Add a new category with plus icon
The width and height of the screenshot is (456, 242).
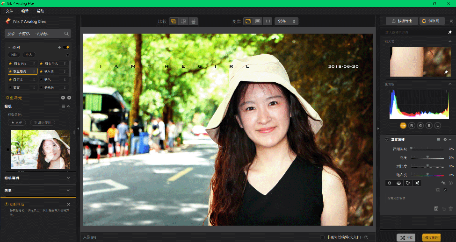point(59,47)
